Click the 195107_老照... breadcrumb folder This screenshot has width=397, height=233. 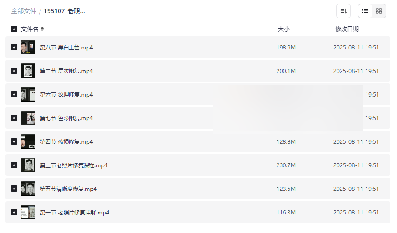pos(65,11)
